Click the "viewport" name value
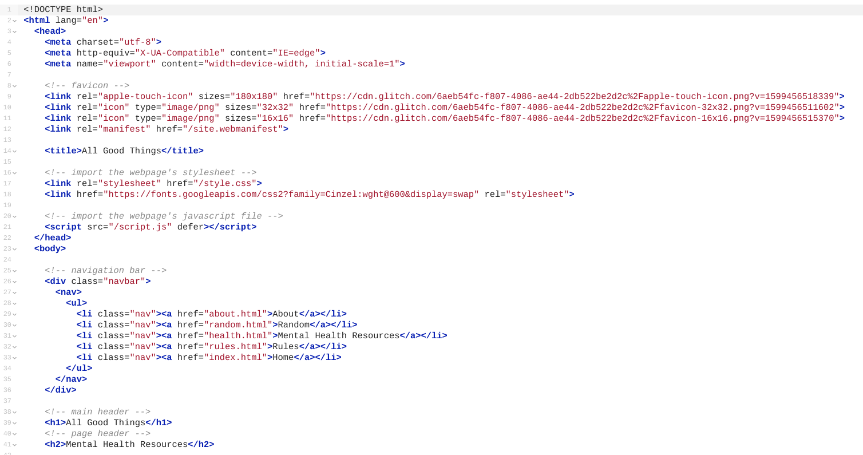The width and height of the screenshot is (863, 455). [x=129, y=64]
